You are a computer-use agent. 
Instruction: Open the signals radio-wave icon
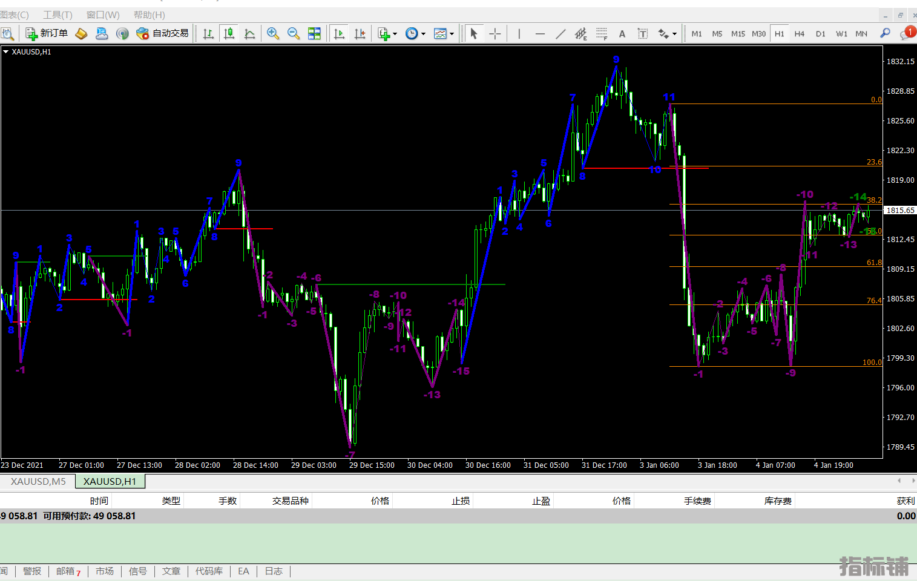click(122, 33)
